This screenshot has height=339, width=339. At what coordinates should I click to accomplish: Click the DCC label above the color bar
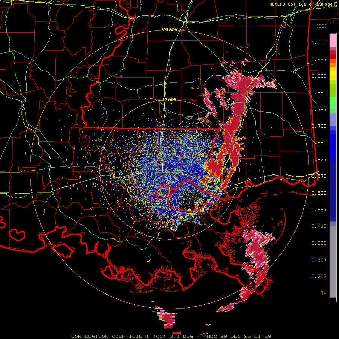[x=331, y=22]
